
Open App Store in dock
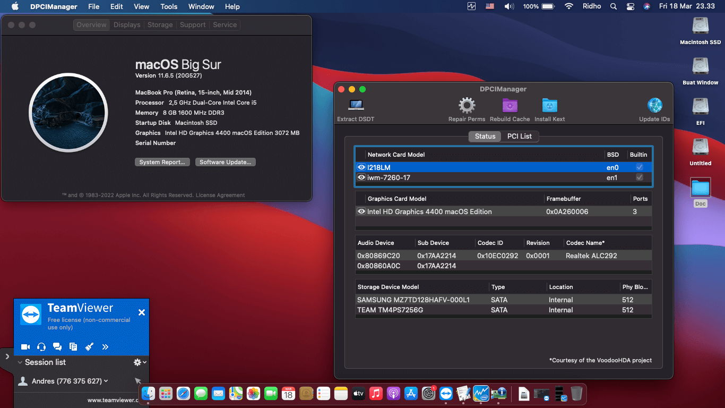tap(411, 394)
